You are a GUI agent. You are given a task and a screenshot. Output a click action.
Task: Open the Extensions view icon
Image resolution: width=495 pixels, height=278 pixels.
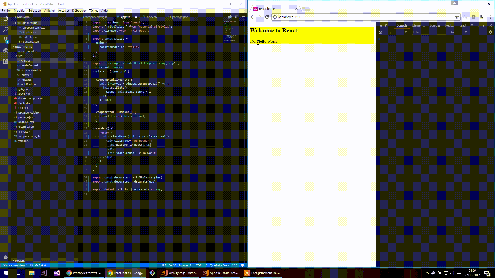coord(6,62)
